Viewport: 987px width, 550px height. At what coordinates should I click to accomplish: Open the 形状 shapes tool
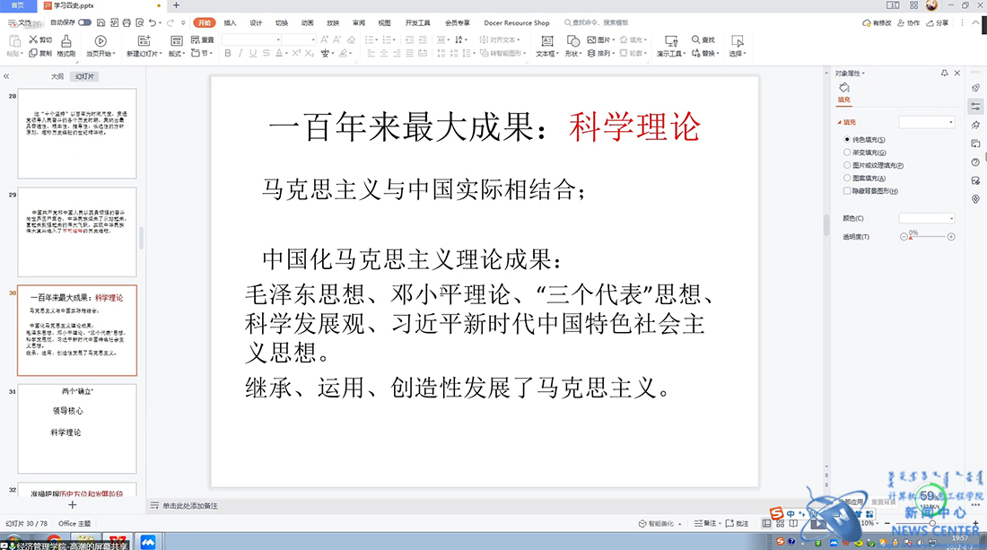click(572, 40)
